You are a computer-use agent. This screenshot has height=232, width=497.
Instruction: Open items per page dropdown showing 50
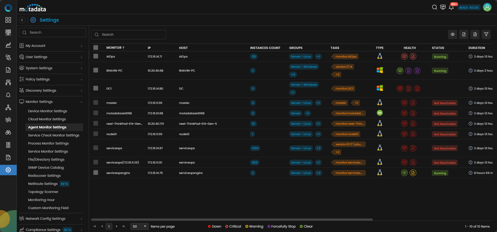140,227
